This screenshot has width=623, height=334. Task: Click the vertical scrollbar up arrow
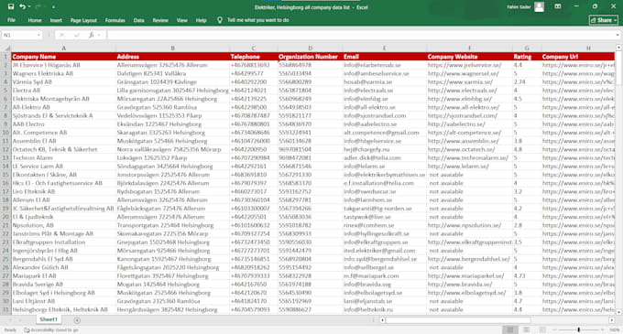point(618,48)
